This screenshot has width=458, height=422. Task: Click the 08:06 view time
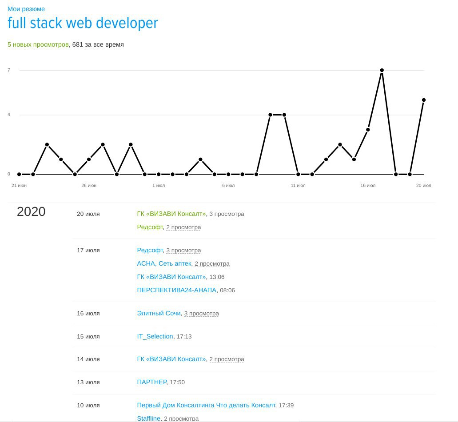tap(227, 291)
